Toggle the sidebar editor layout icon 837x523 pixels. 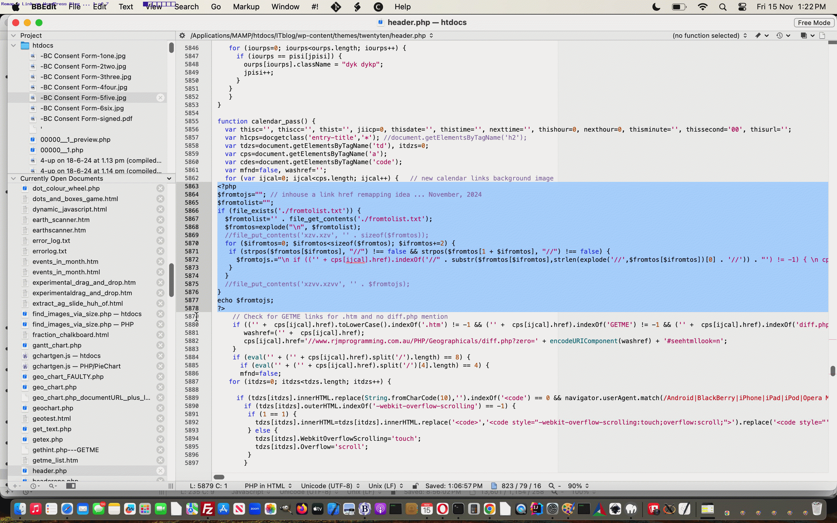(71, 486)
